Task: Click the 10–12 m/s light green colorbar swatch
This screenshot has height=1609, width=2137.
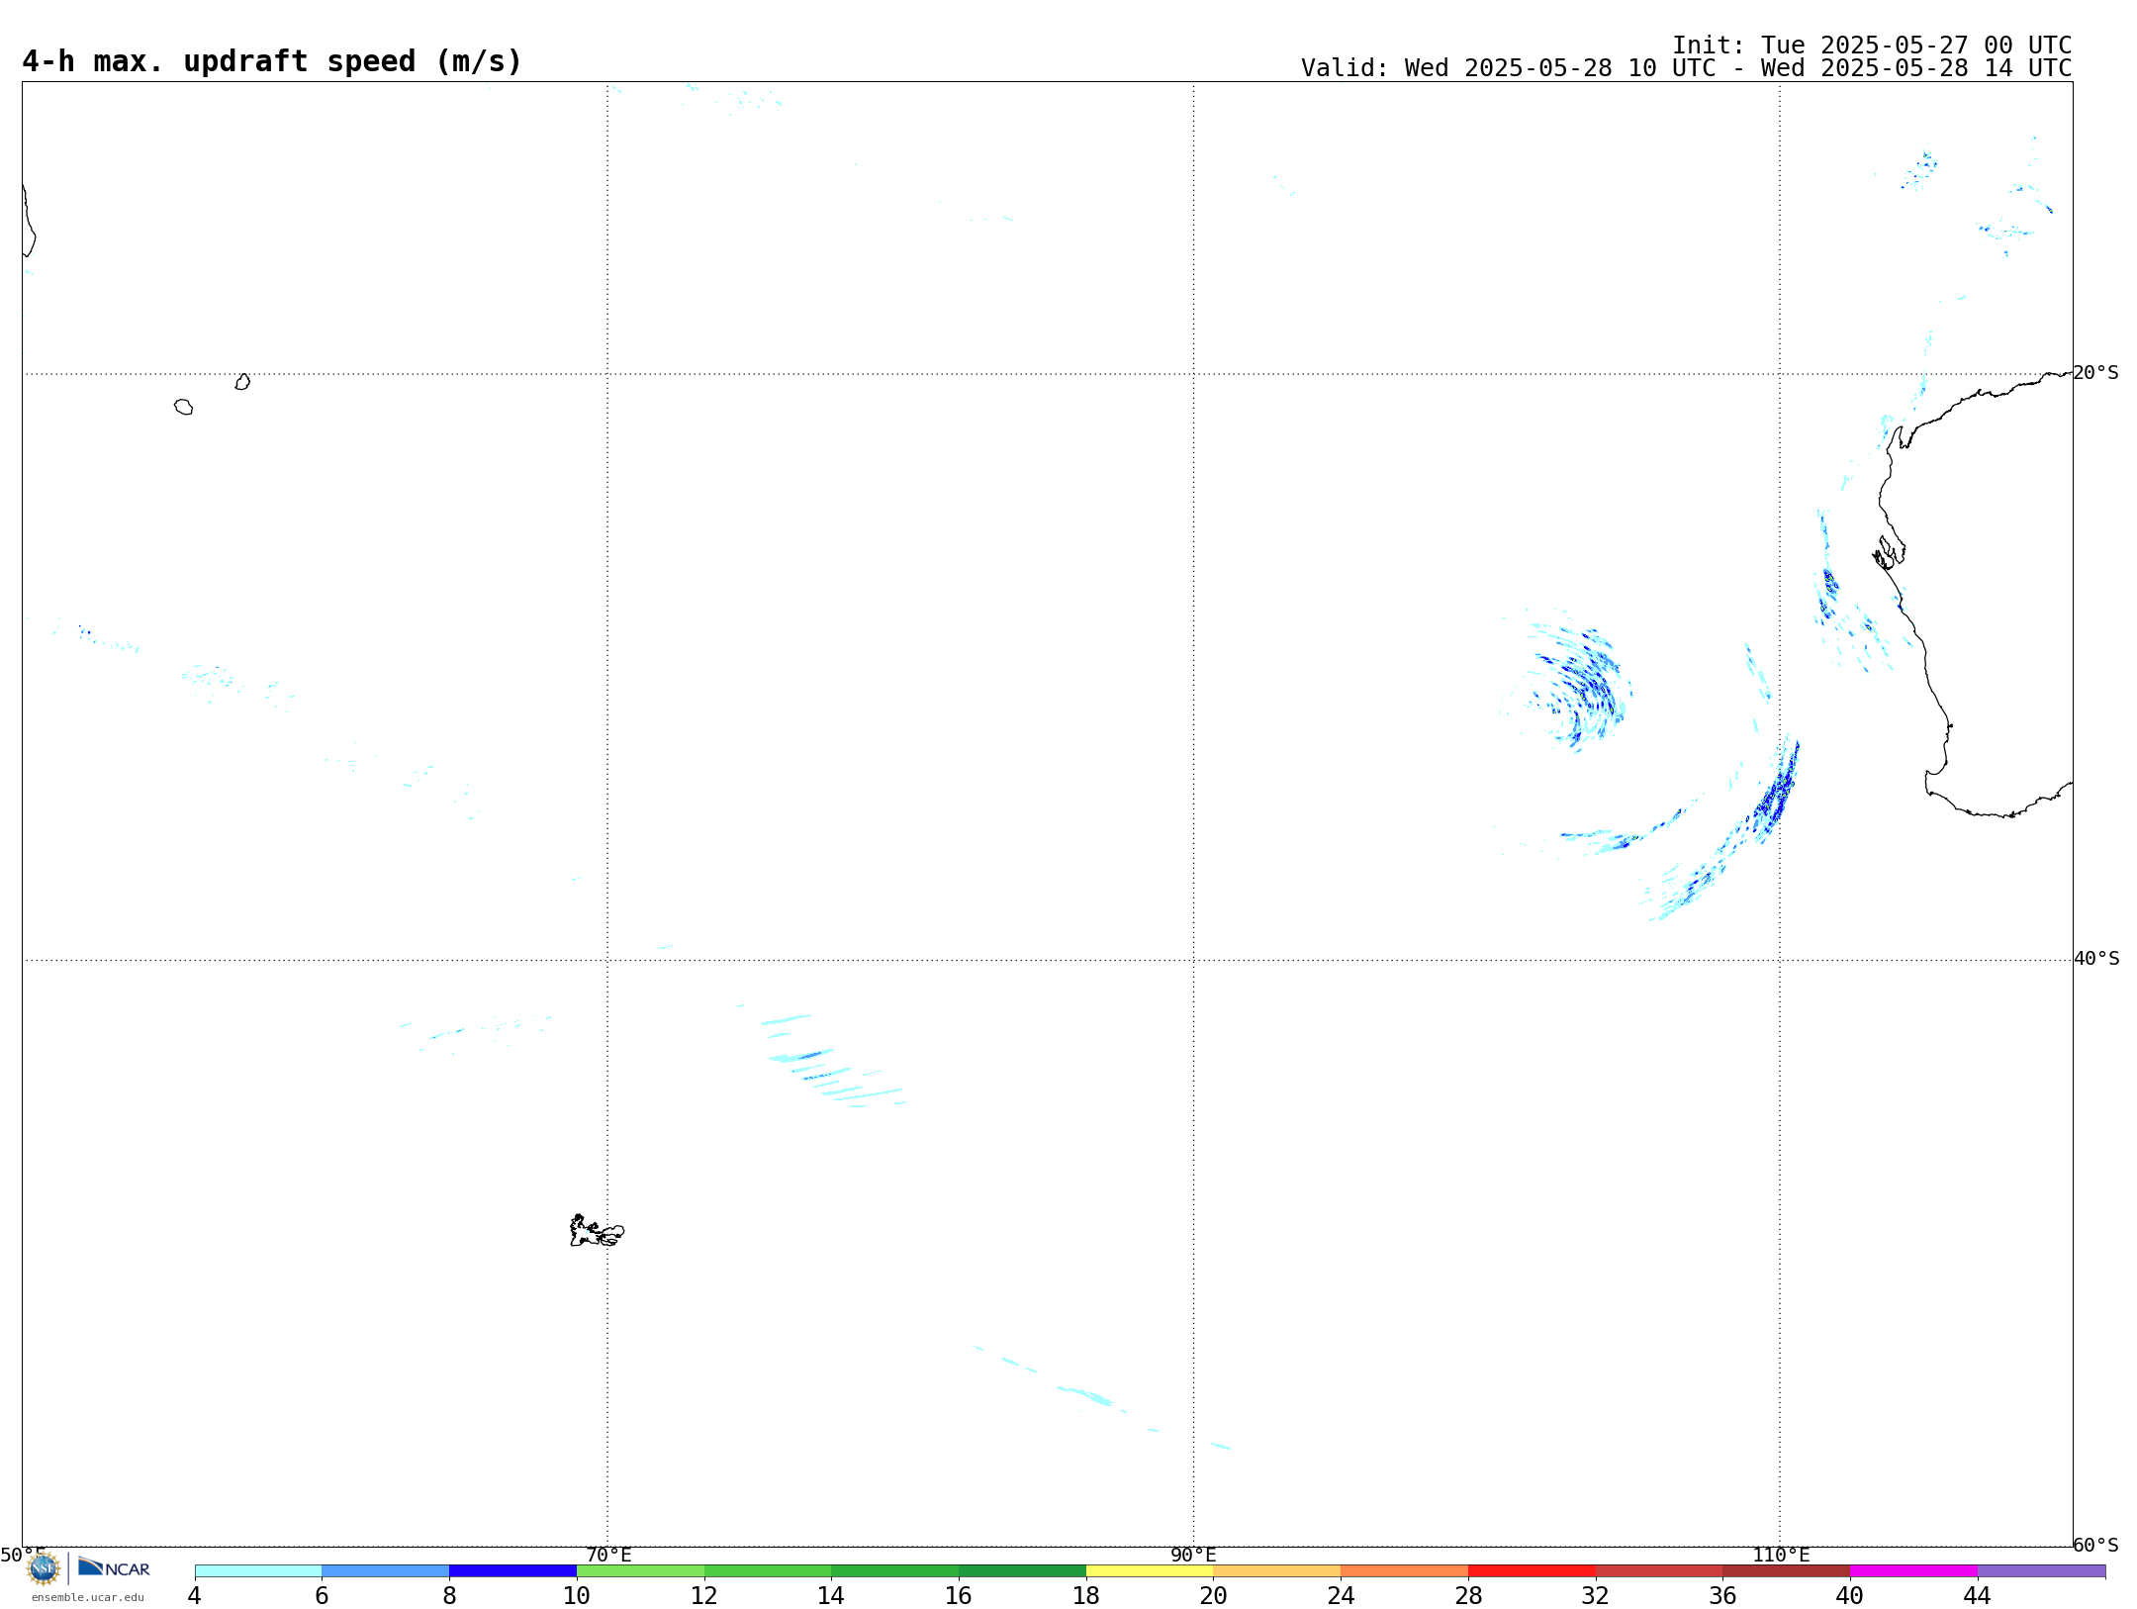Action: (x=640, y=1571)
